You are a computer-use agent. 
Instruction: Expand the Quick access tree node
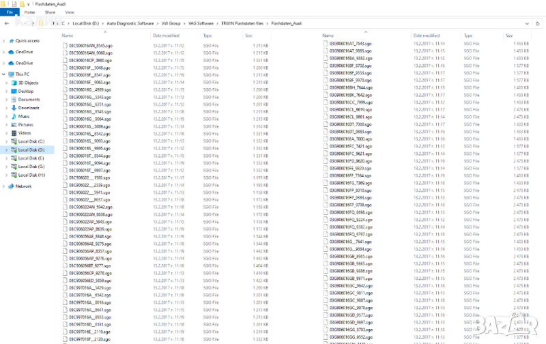click(x=4, y=41)
